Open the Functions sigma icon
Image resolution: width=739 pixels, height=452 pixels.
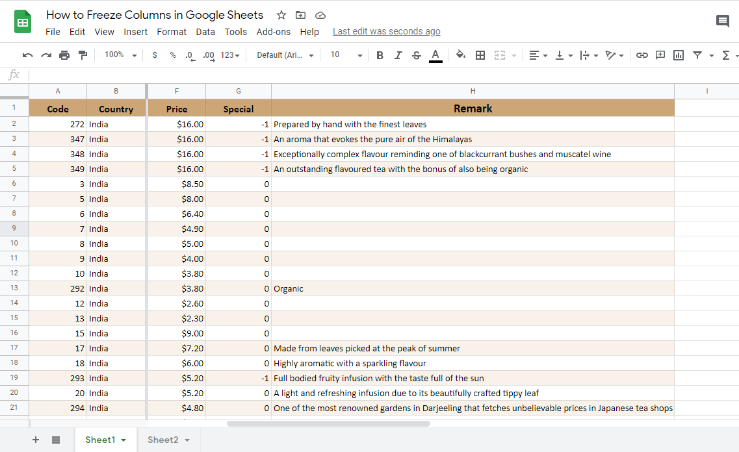click(x=726, y=55)
